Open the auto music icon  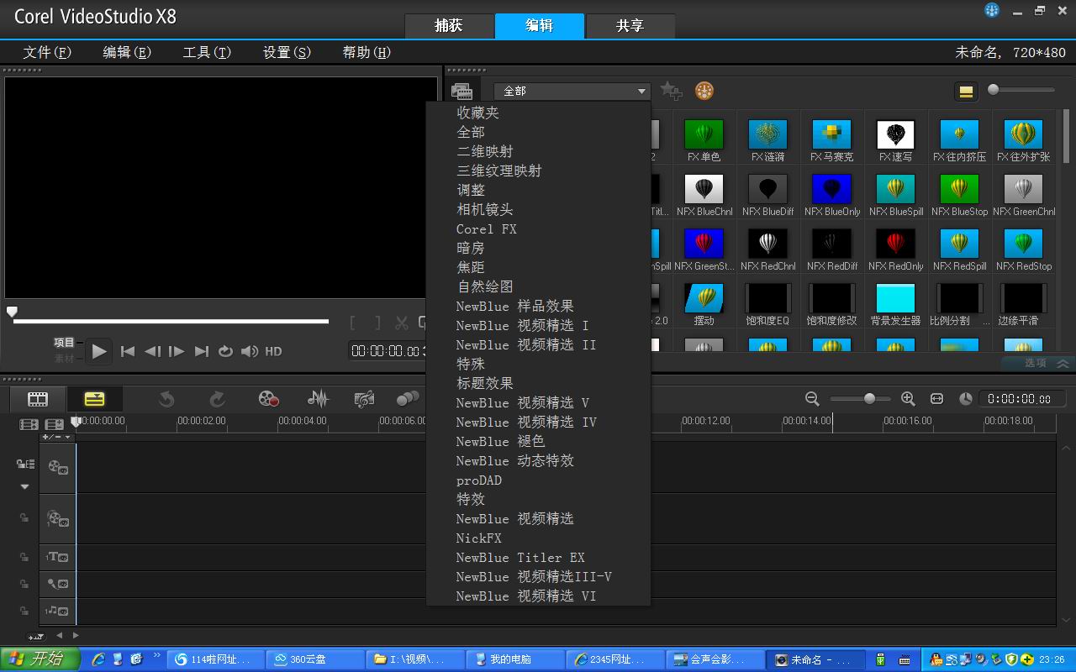click(364, 399)
